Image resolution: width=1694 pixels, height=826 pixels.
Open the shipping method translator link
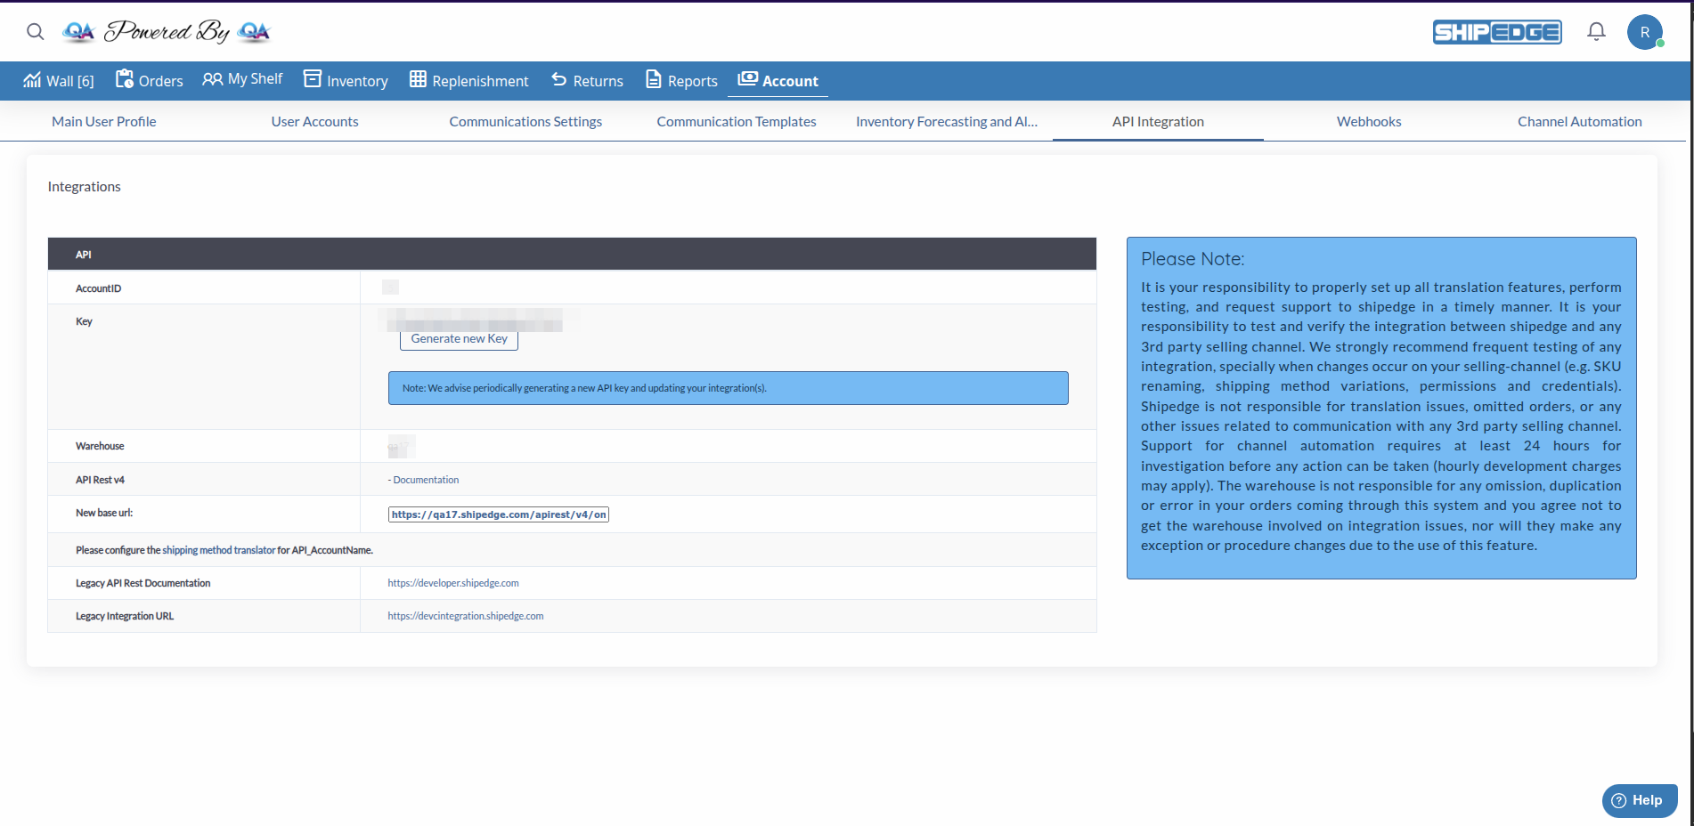(x=218, y=549)
